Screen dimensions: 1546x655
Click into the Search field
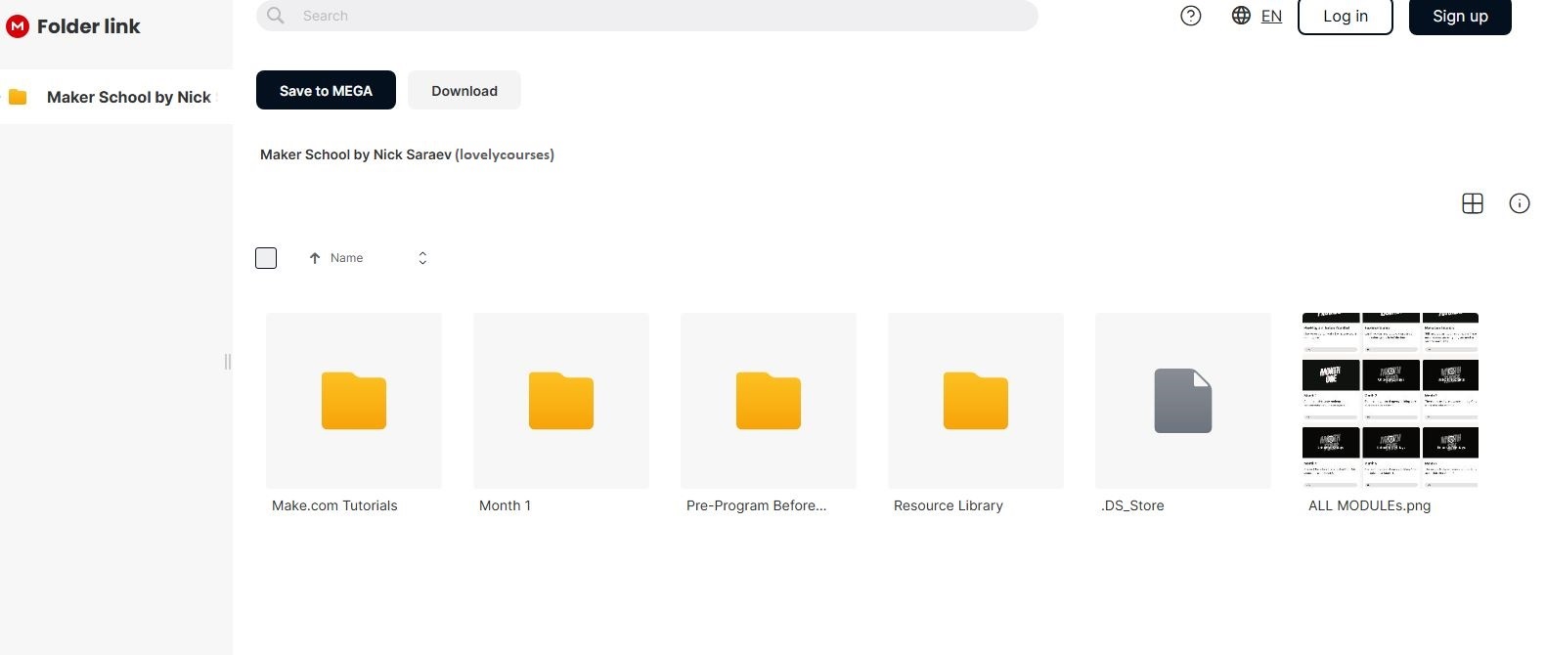(645, 16)
